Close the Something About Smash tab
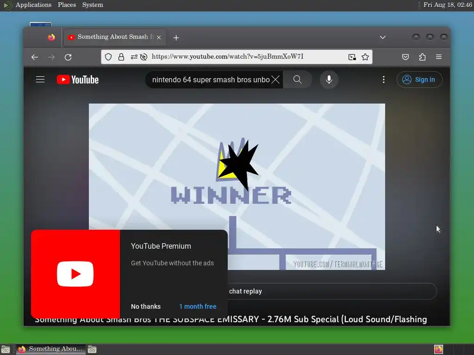 (159, 37)
